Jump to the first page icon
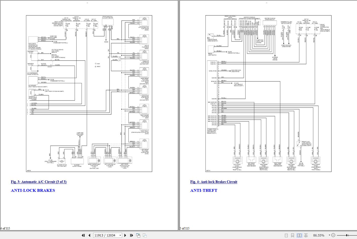The image size is (357, 239). [83, 235]
